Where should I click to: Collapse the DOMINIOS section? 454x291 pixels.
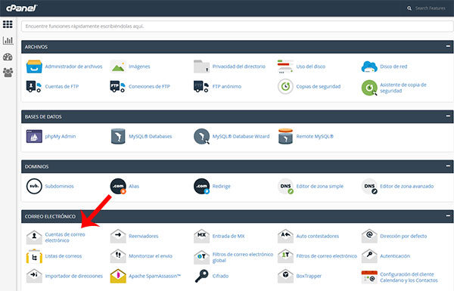pyautogui.click(x=448, y=166)
